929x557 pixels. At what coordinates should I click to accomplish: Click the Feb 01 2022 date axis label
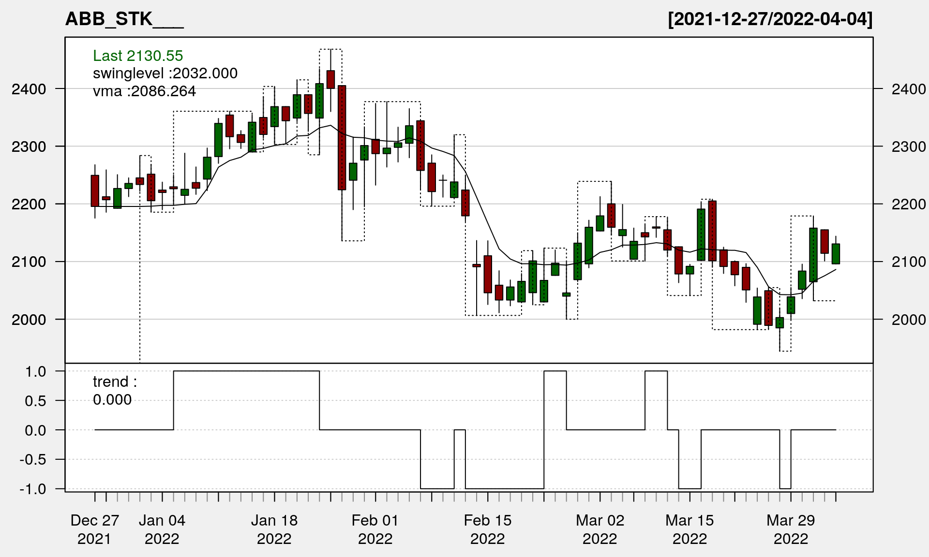click(x=375, y=529)
